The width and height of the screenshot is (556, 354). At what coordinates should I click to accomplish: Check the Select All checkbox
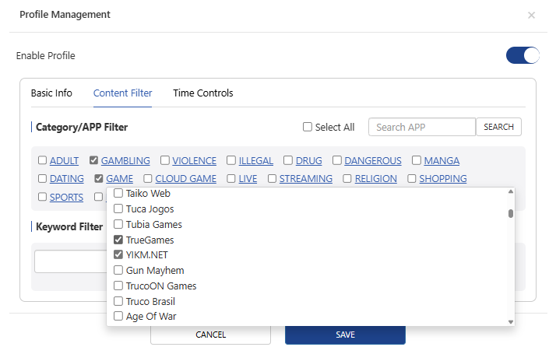(308, 128)
